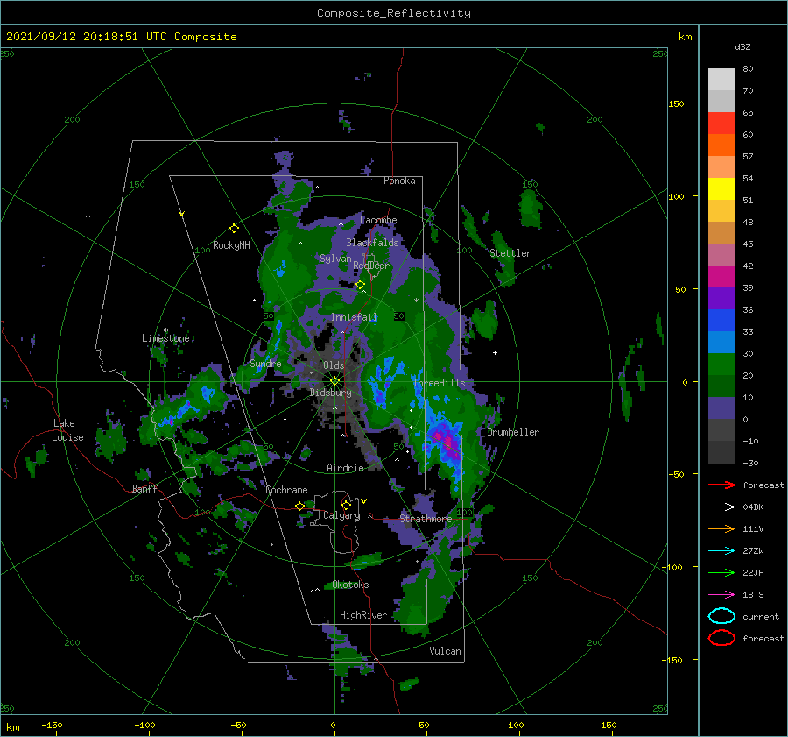Image resolution: width=788 pixels, height=737 pixels.
Task: Click the cyan 27ZW arrow icon
Action: coord(721,551)
